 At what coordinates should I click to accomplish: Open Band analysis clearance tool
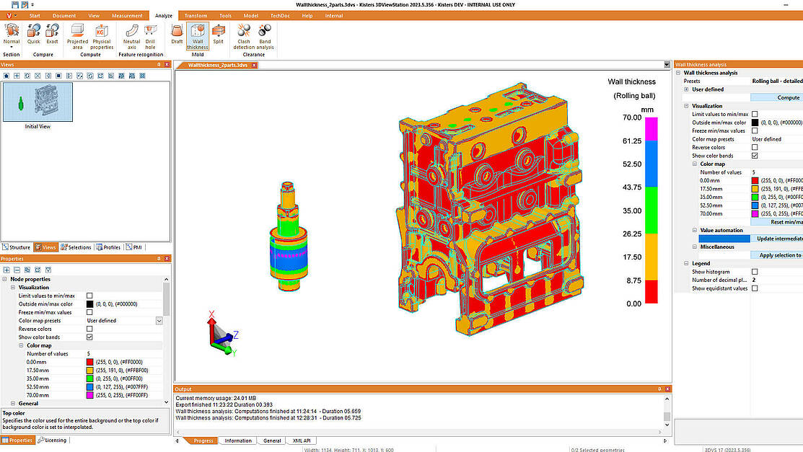pyautogui.click(x=265, y=37)
